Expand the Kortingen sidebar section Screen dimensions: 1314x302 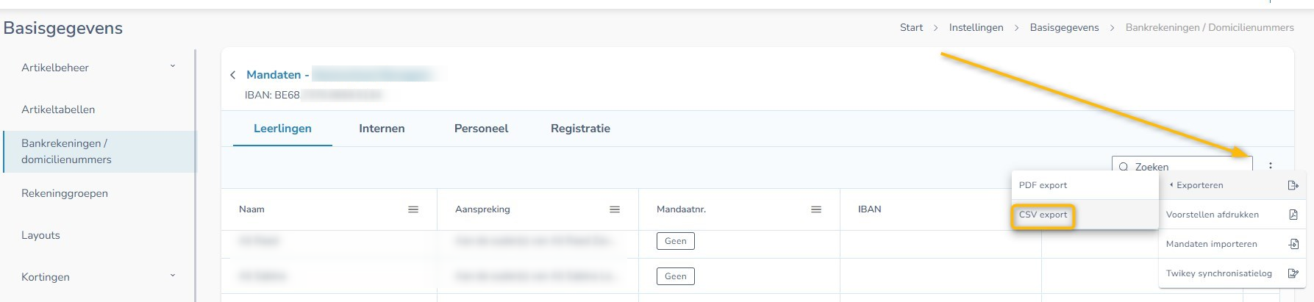[x=173, y=276]
